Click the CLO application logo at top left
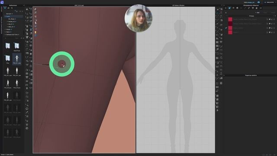Screen dimensions: 277x156 pos(2,2)
